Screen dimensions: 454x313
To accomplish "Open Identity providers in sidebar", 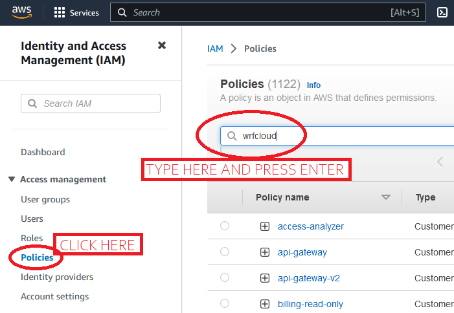I will tap(57, 277).
